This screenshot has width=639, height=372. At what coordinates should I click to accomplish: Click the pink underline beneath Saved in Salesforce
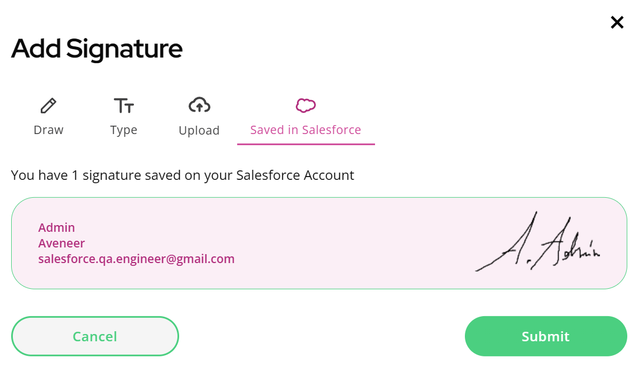click(306, 144)
